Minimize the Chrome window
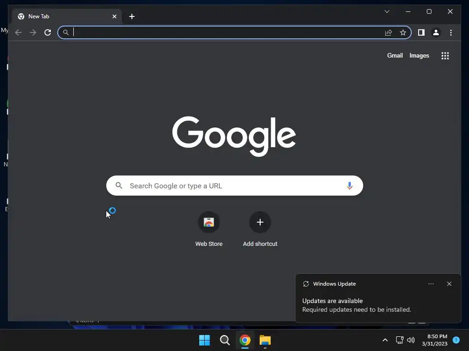Viewport: 469px width, 351px height. (x=408, y=11)
